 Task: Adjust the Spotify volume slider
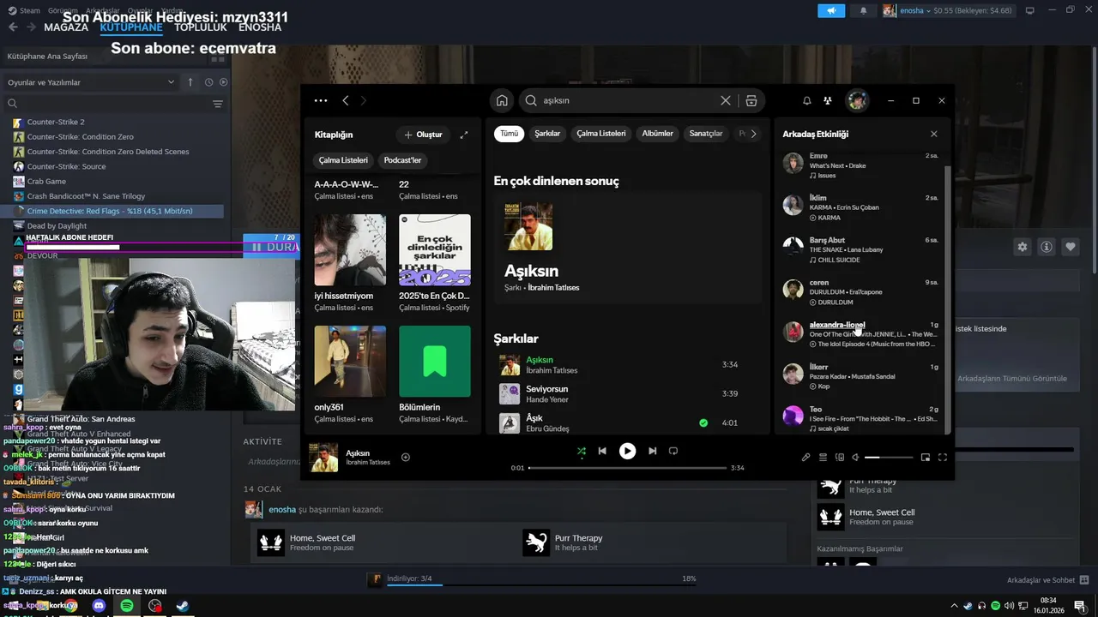coord(889,458)
